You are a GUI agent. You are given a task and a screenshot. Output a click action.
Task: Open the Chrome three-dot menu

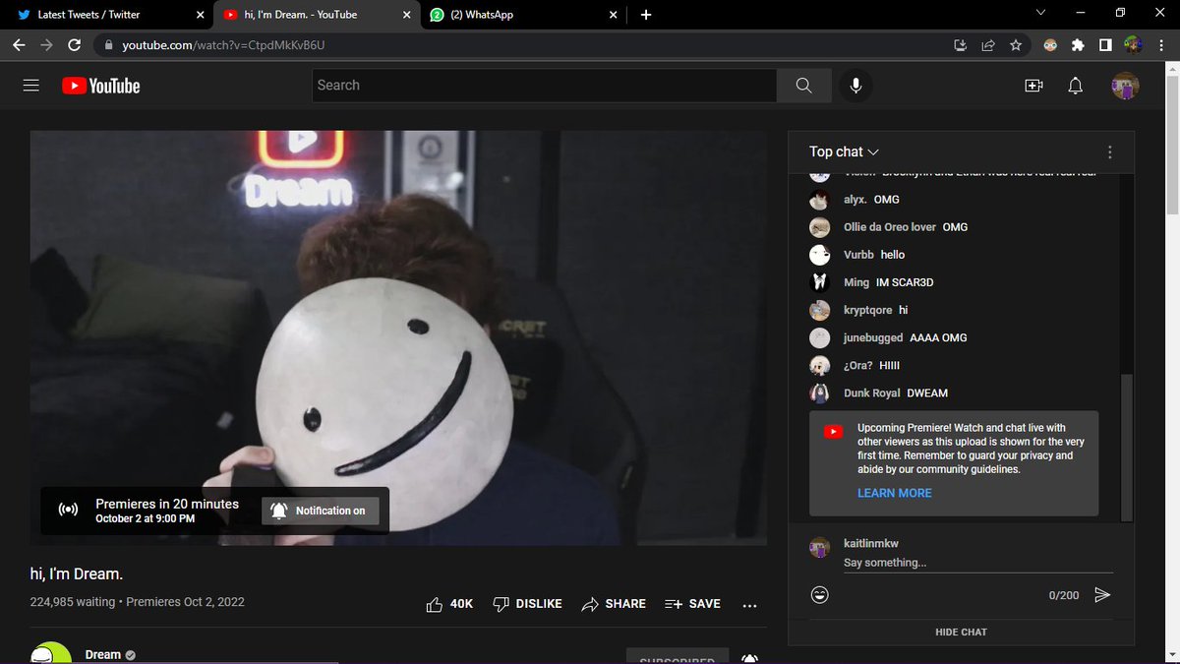(1161, 45)
